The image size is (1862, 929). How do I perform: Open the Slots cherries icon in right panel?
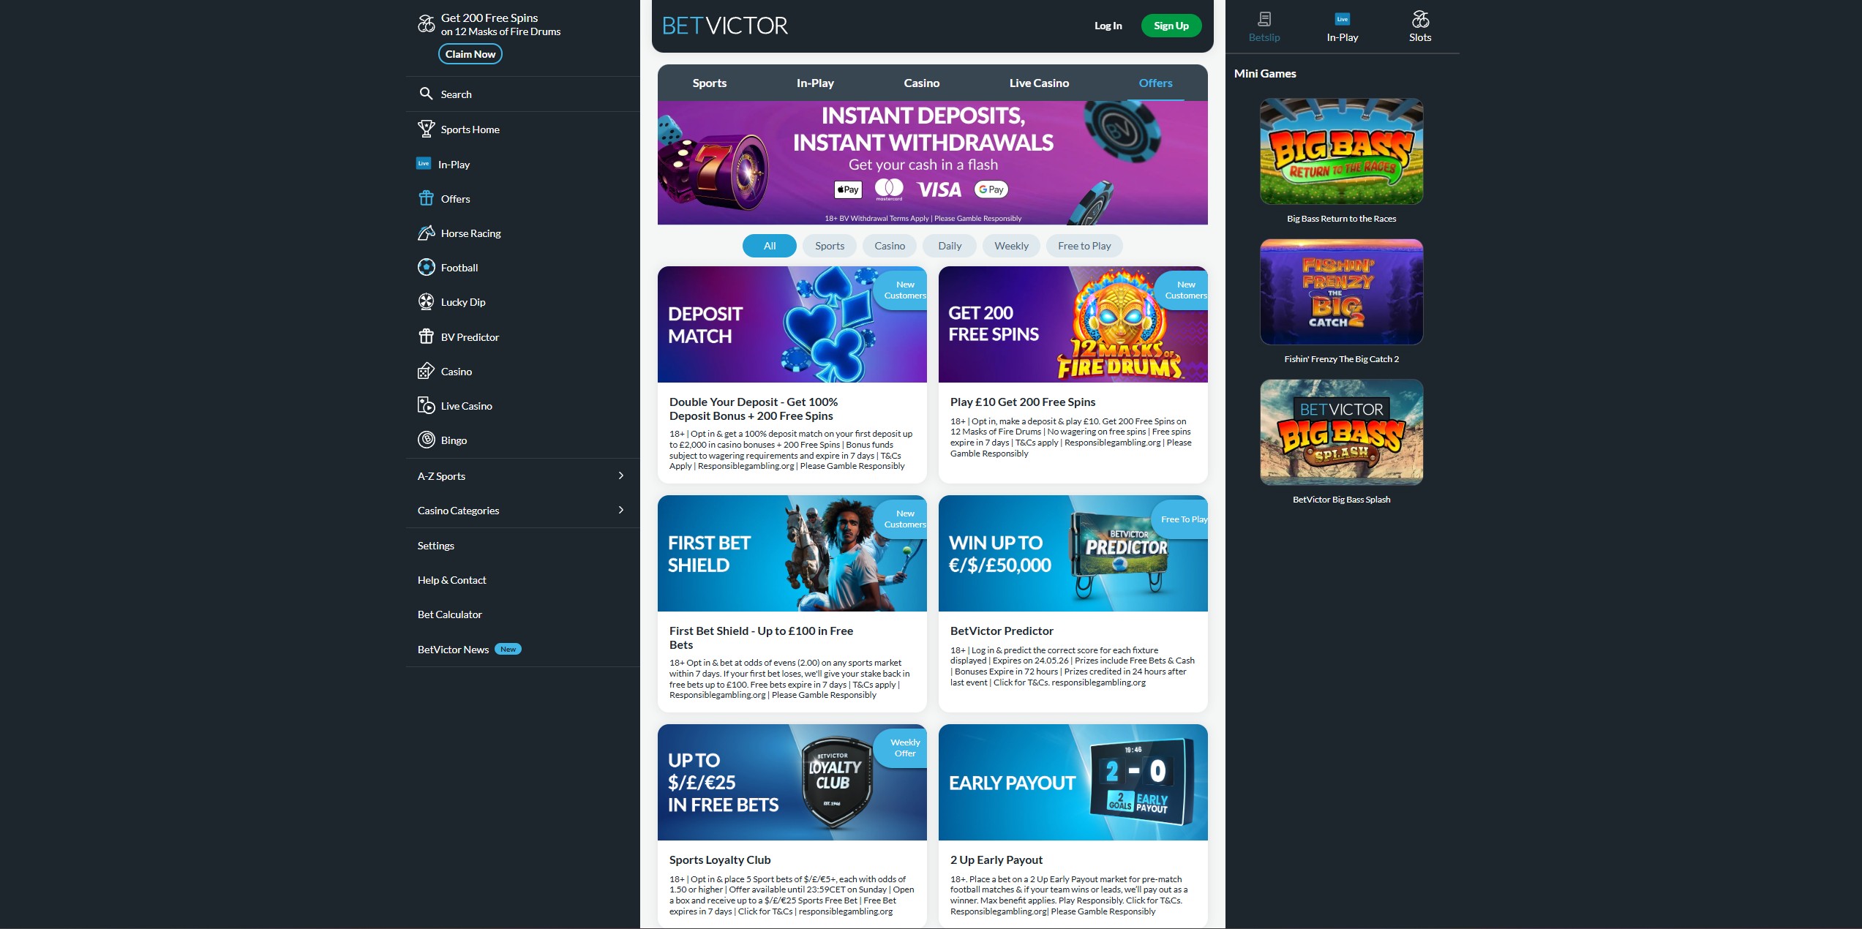pos(1420,19)
